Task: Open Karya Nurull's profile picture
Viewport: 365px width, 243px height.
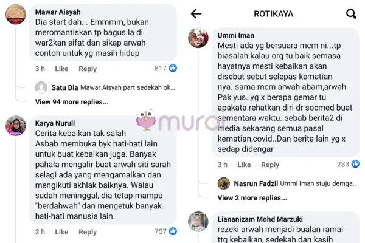Action: tap(16, 126)
